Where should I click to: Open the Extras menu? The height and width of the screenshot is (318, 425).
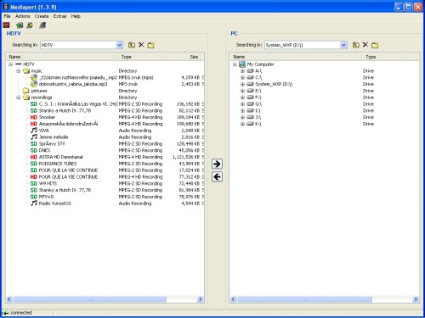click(x=59, y=16)
